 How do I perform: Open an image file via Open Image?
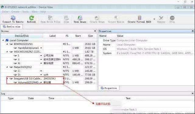point(80,18)
